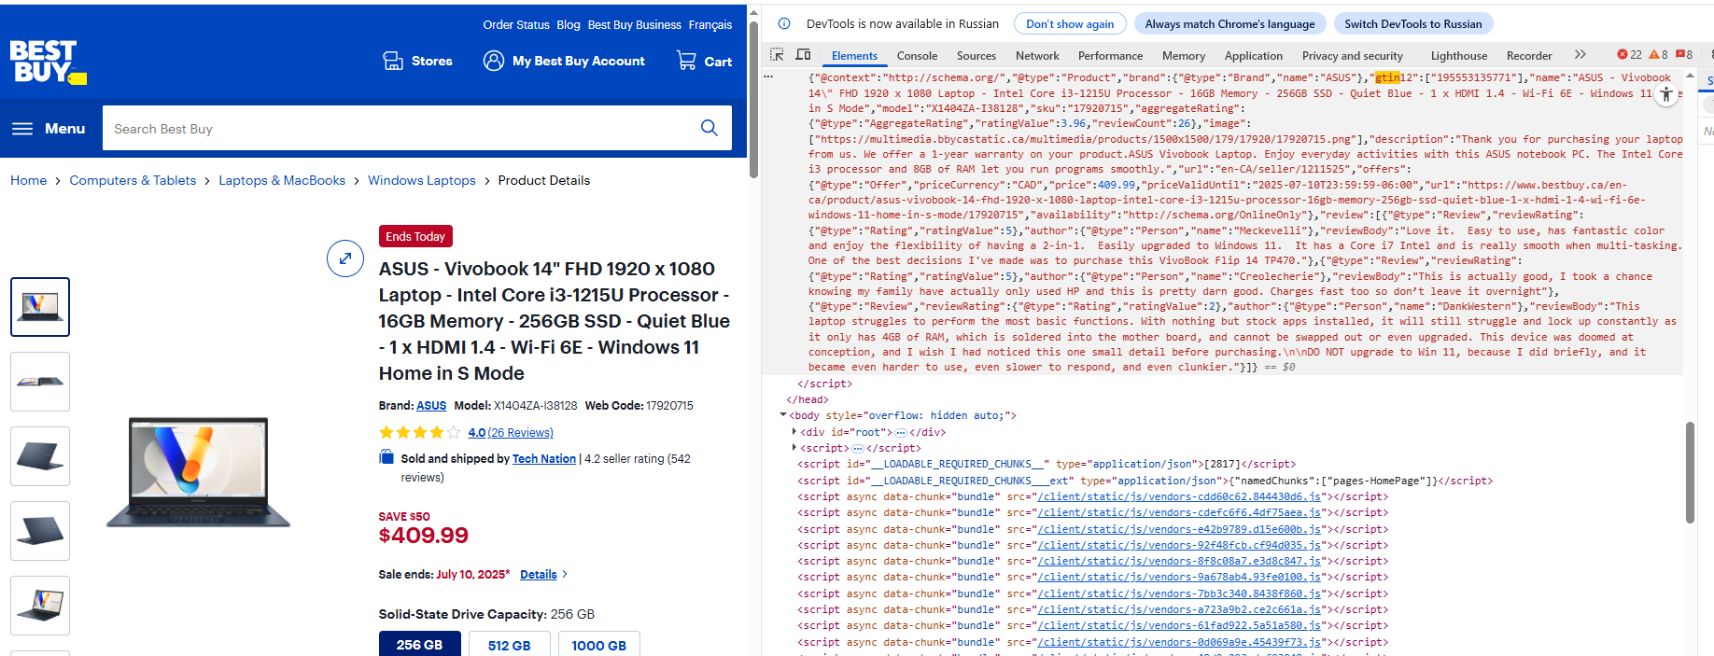Open the shopping Cart

(x=704, y=61)
